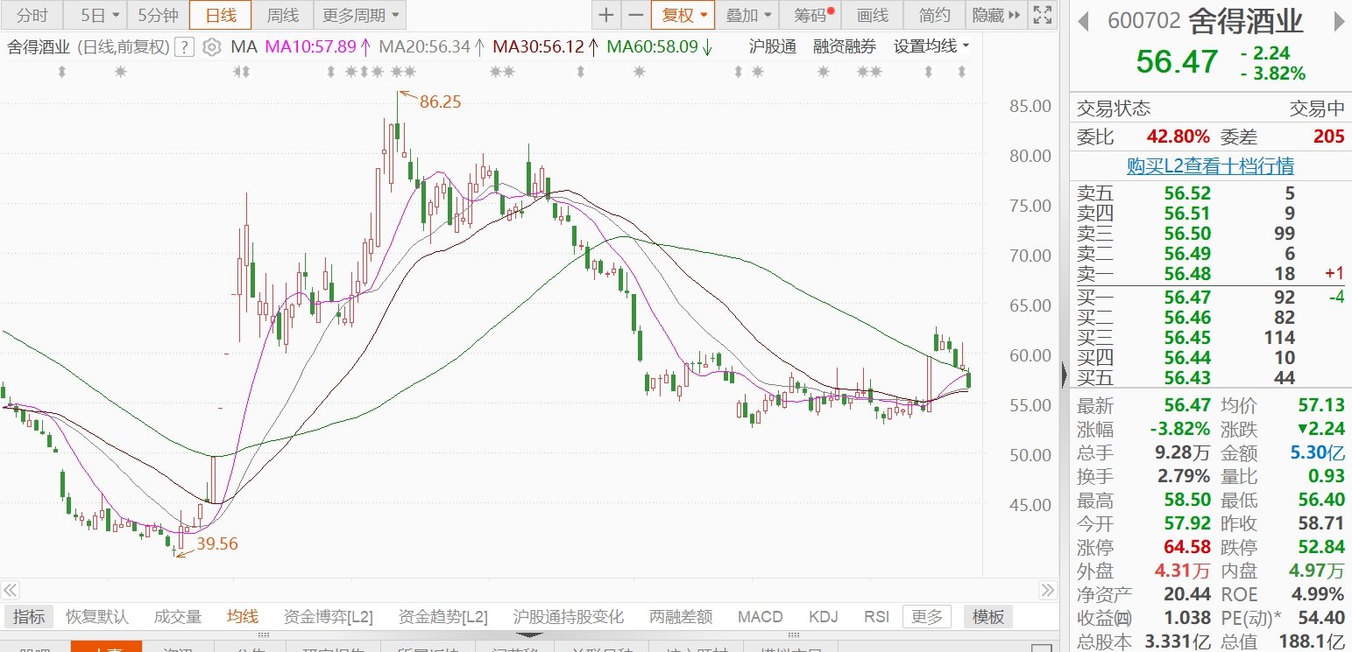Click 交易中 trading status
Viewport: 1352px width, 652px height.
coord(1316,109)
